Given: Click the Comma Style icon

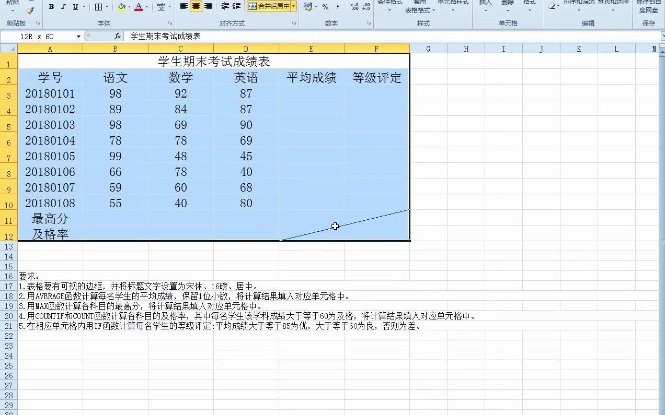Looking at the screenshot, I should click(337, 7).
